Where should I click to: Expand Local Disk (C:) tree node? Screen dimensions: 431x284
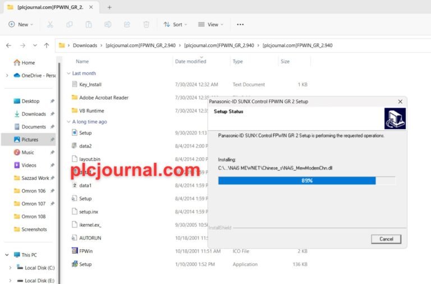[x=10, y=268]
